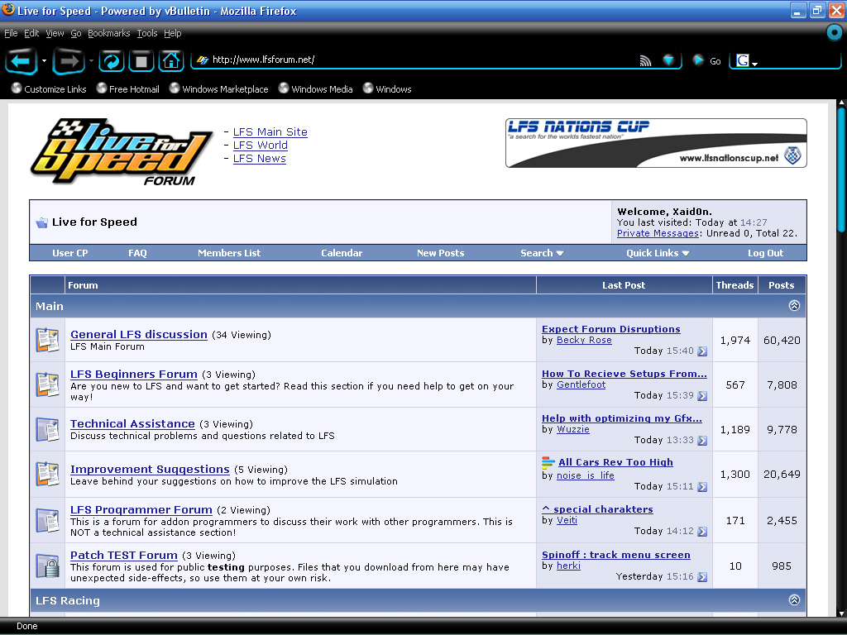Open the Help menu
847x635 pixels.
click(x=172, y=33)
